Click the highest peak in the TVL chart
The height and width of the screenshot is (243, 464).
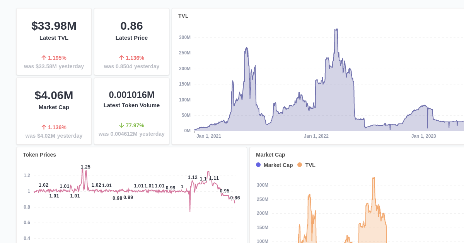pyautogui.click(x=336, y=28)
